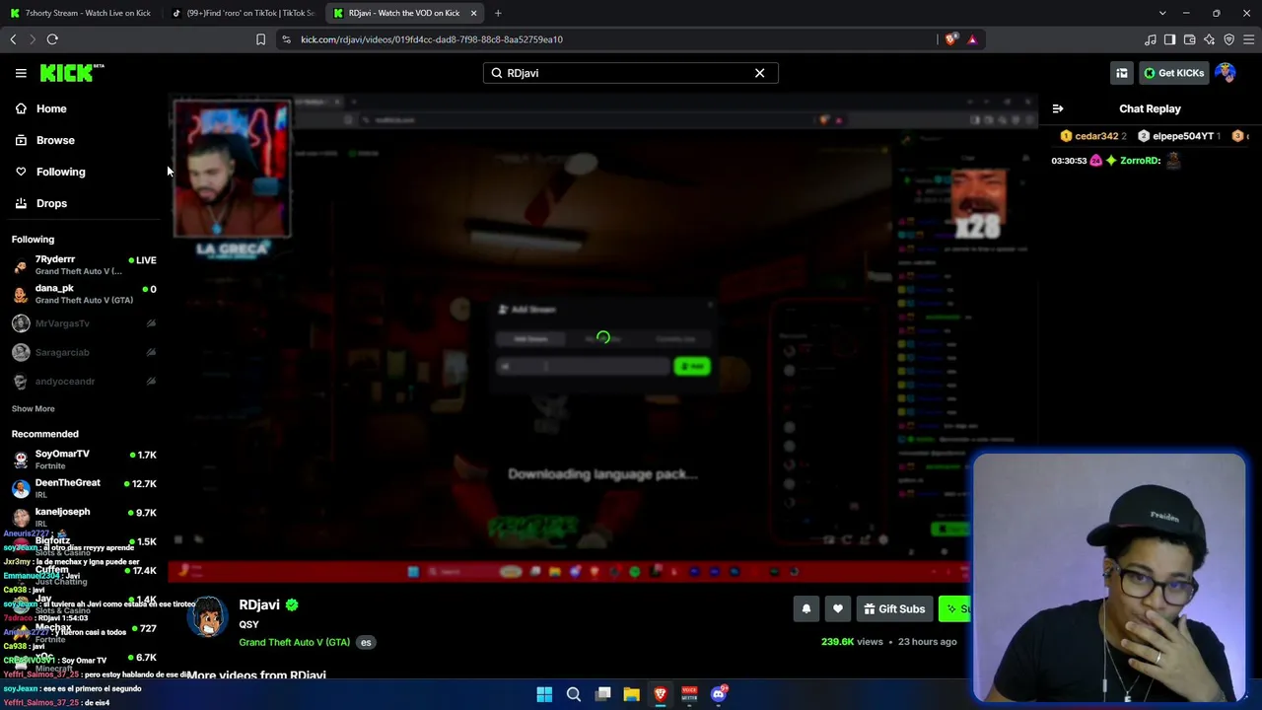Open the Brave Shields lion icon
This screenshot has height=710, width=1262.
(x=951, y=39)
